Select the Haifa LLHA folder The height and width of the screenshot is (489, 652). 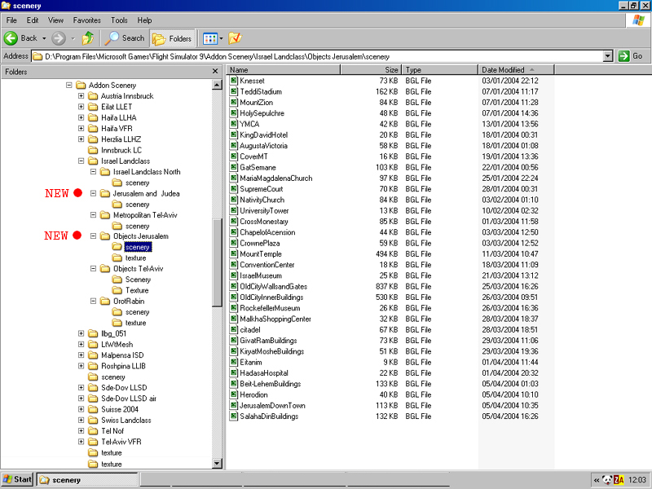(x=118, y=117)
